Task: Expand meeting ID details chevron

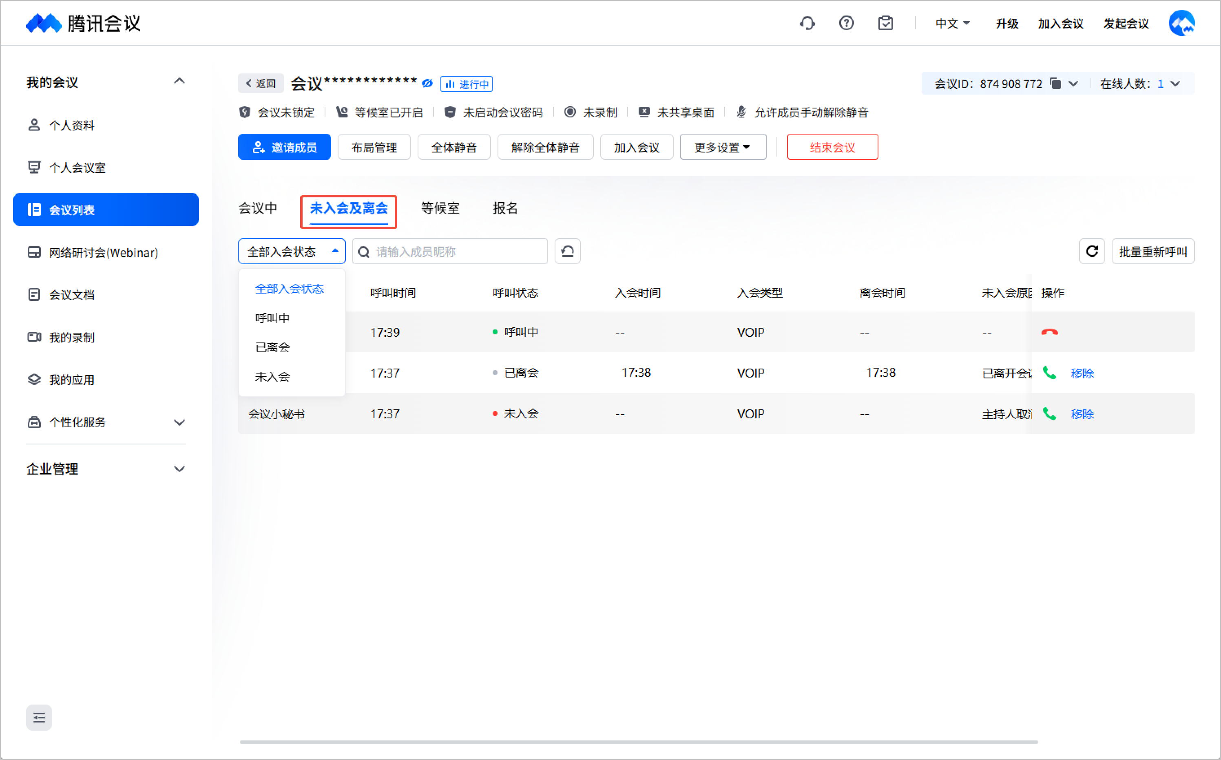Action: 1073,84
